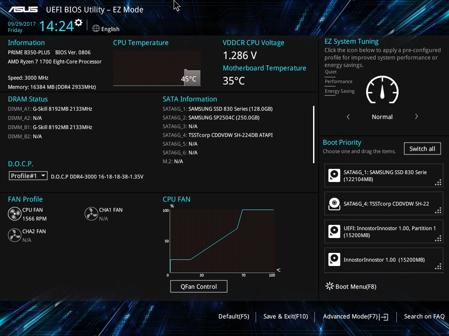Click the Normal tuning mode label
Viewport: 449px width, 336px height.
click(x=382, y=116)
